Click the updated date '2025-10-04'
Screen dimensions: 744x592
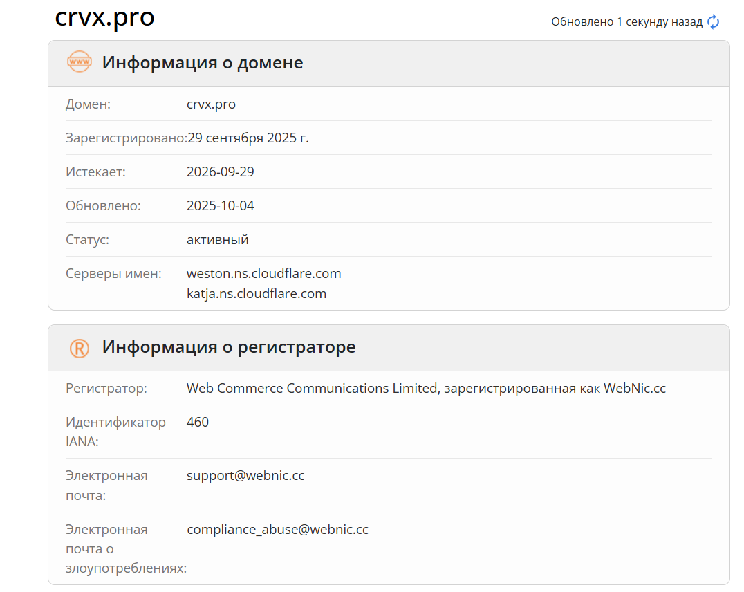tap(221, 205)
